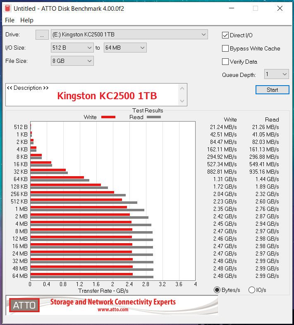The image size is (294, 325).
Task: Click the 128 KB row label in chart
Action: pyautogui.click(x=19, y=186)
